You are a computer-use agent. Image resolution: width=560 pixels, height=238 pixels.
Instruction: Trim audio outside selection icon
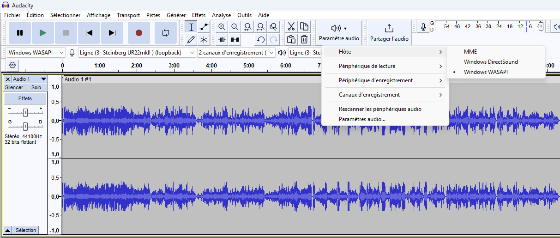coord(222,39)
